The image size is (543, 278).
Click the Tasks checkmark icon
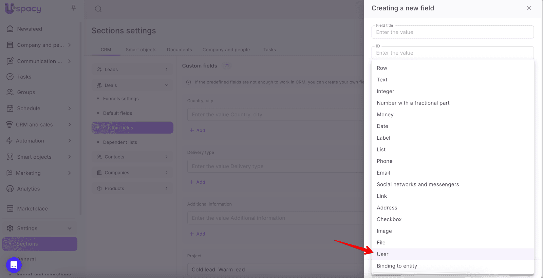(10, 77)
